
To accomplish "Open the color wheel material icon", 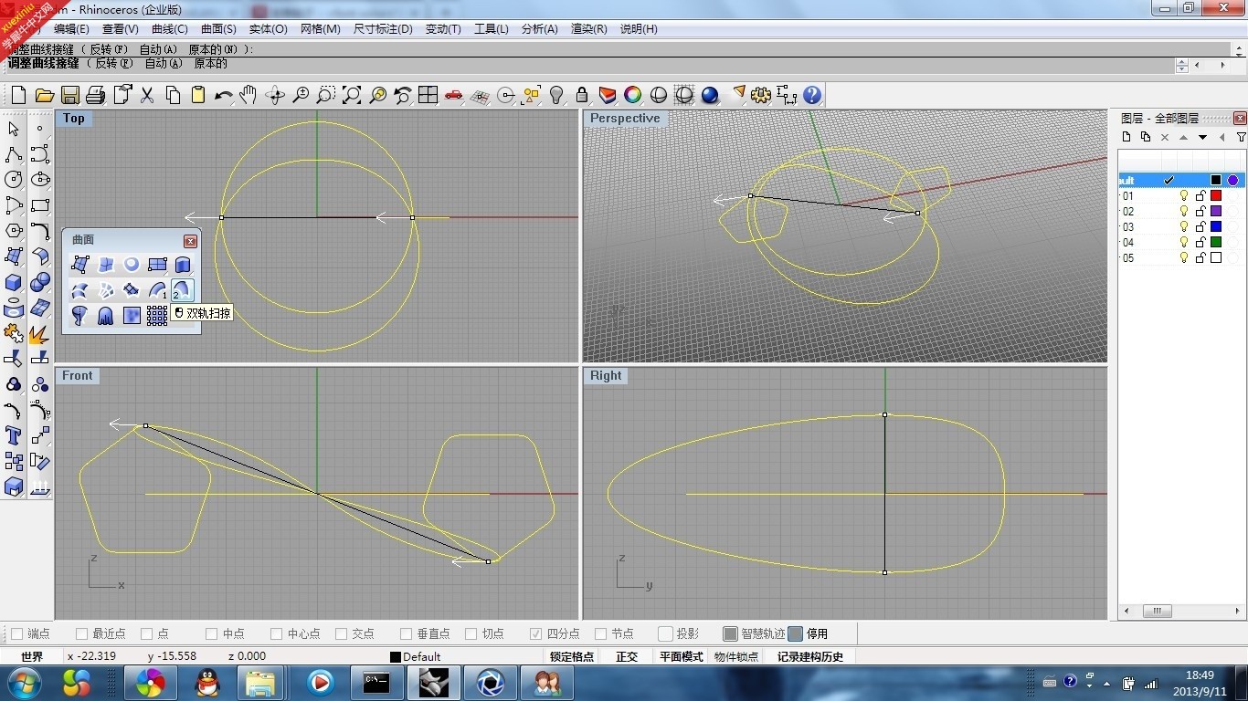I will click(x=632, y=95).
